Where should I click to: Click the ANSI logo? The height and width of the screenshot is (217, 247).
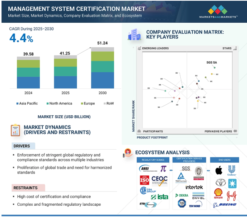pyautogui.click(x=148, y=169)
